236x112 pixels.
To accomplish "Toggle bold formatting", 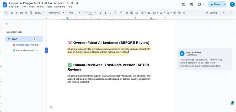I will click(x=100, y=13).
